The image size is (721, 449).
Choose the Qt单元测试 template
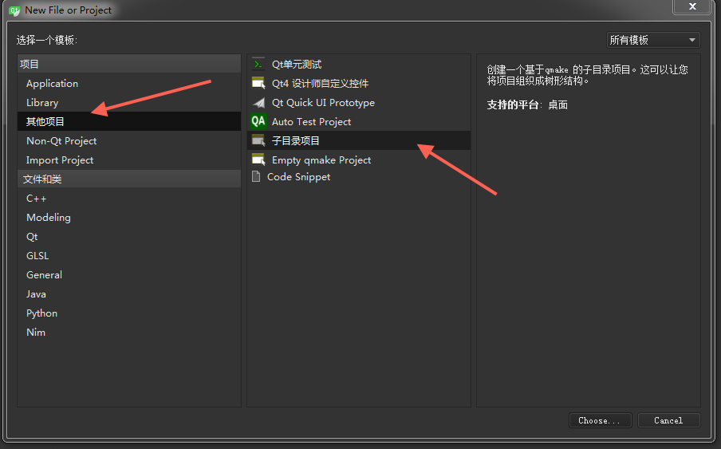coord(359,65)
